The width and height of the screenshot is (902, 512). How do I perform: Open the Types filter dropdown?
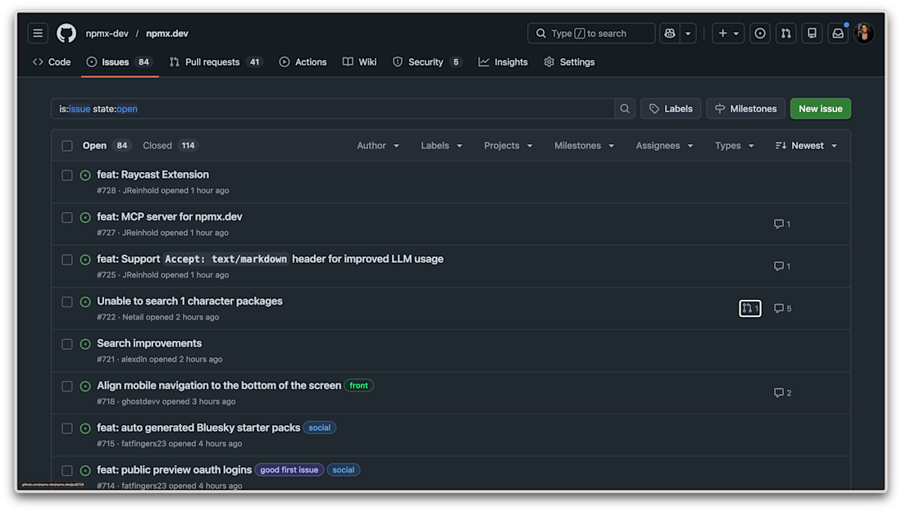(734, 146)
